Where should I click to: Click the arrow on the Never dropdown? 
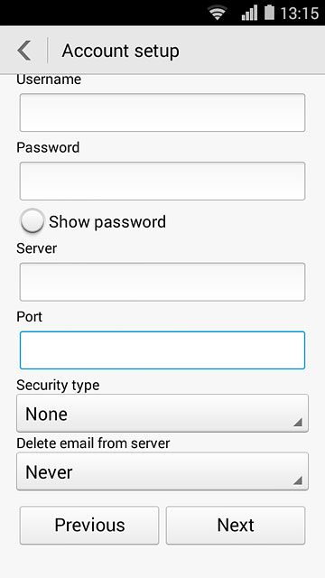coord(298,480)
